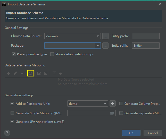Click the Remove (minus) icon in mapping toolbar

[x=22, y=73]
